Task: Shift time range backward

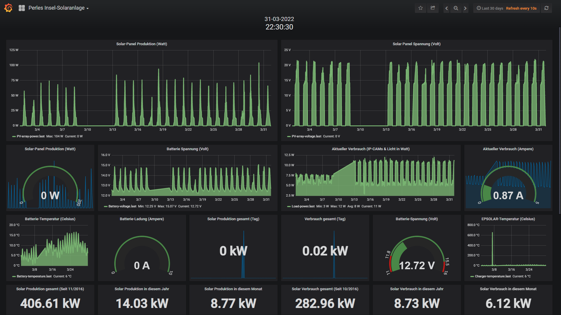Action: (x=446, y=8)
